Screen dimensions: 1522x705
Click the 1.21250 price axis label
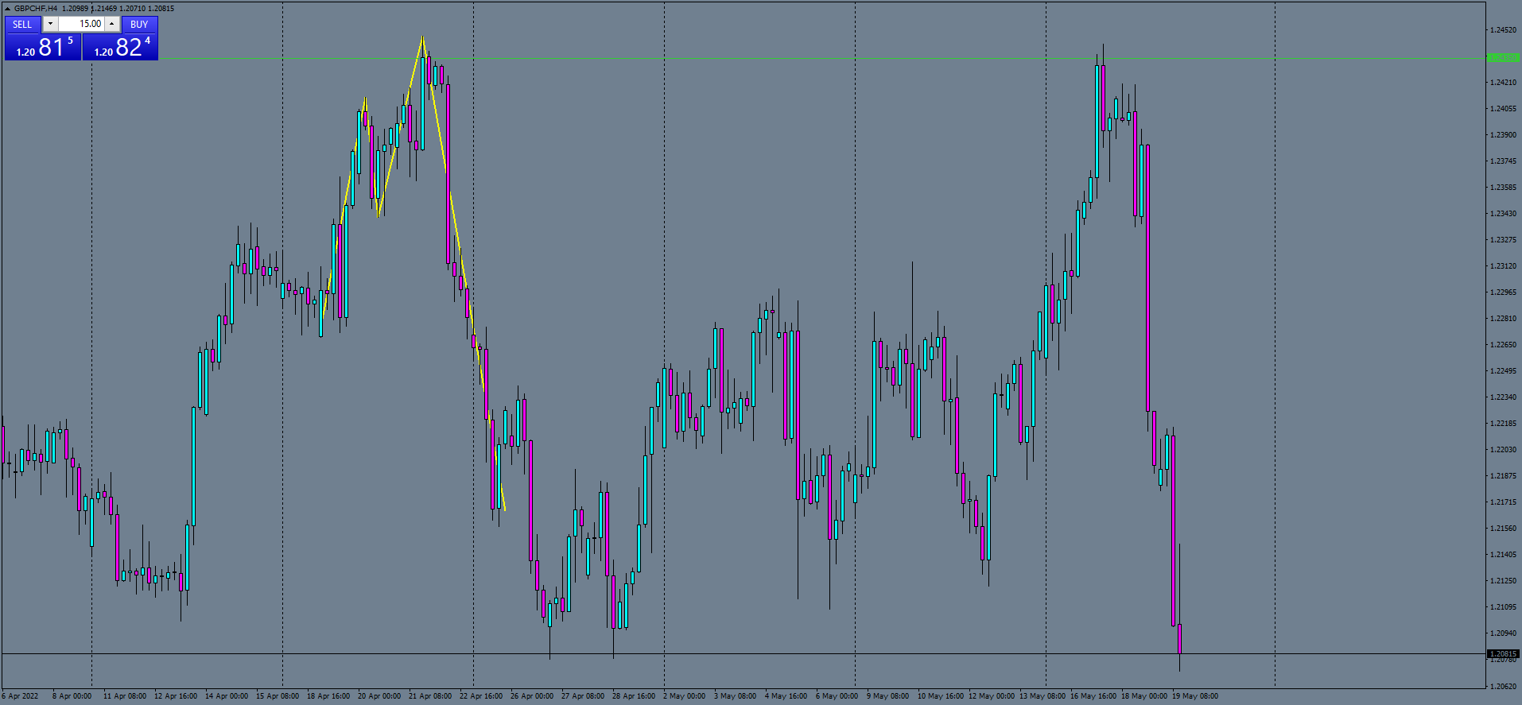1503,581
